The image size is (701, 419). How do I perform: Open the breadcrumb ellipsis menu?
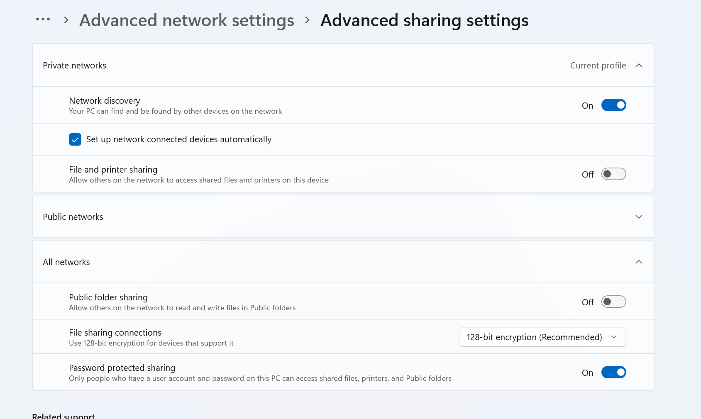(43, 19)
